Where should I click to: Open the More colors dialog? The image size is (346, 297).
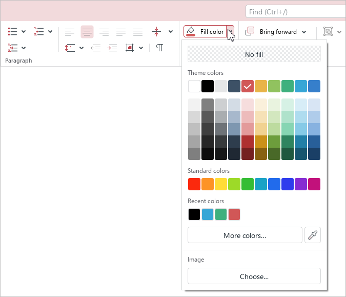coord(245,235)
